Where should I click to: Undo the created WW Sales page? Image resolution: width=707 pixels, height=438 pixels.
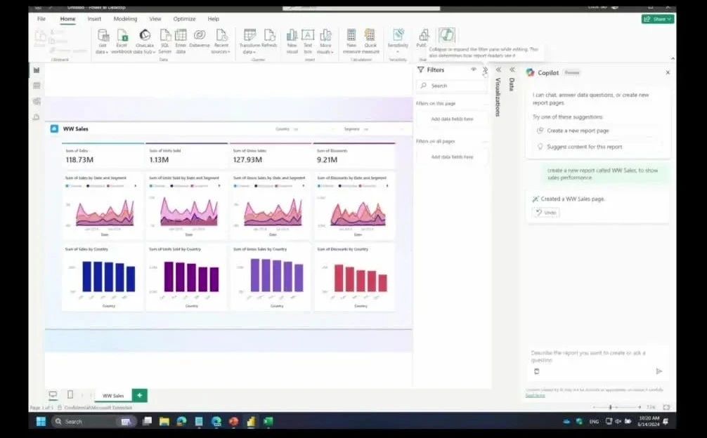click(x=546, y=213)
